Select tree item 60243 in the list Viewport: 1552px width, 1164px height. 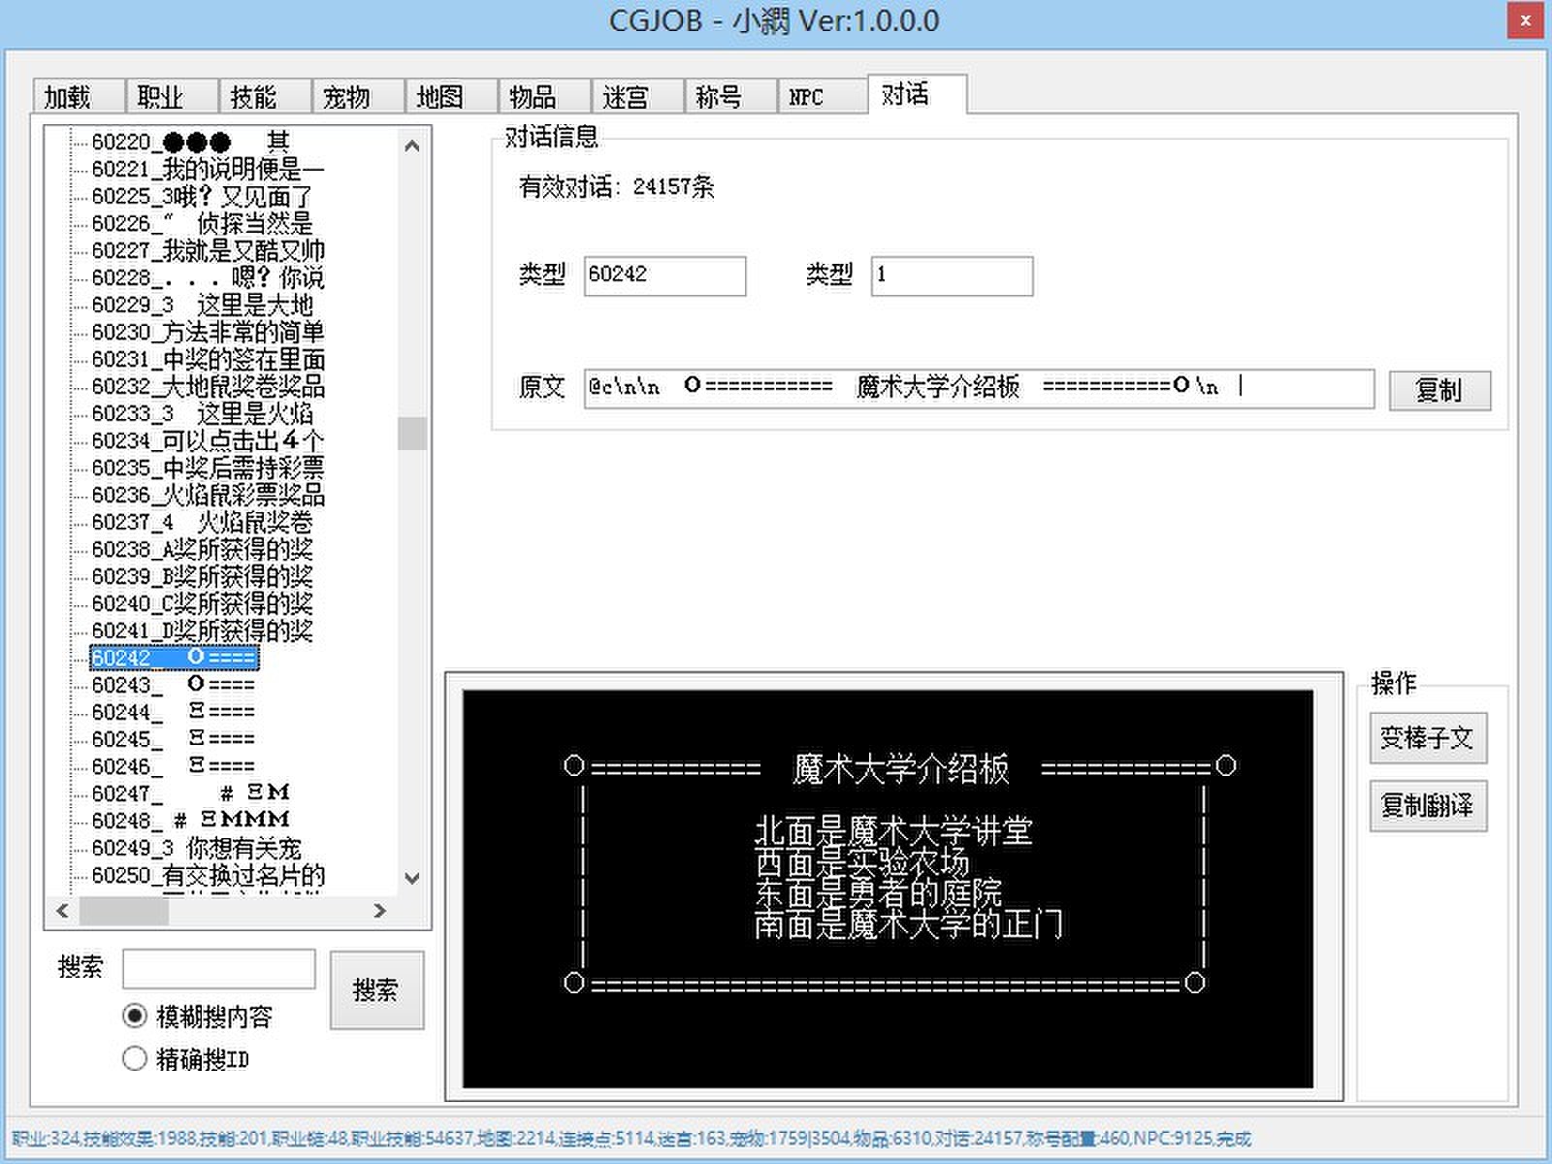coord(175,685)
